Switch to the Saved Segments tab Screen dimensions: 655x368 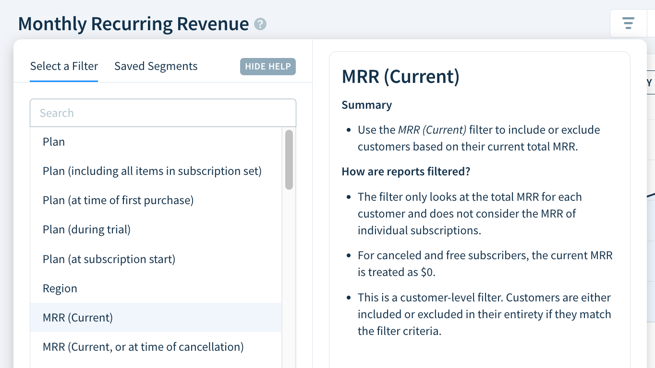(156, 66)
